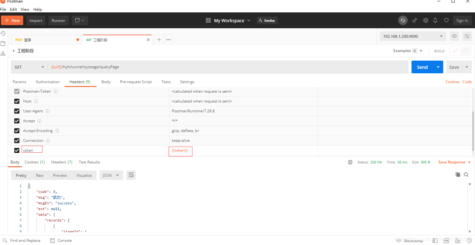The height and width of the screenshot is (245, 475).
Task: Uncheck the Accept header checkbox
Action: point(17,121)
